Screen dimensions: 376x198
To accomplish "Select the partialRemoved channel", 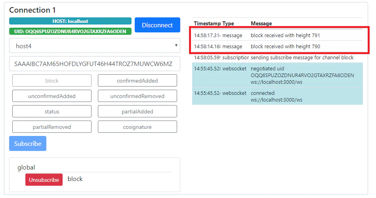I will coord(52,127).
